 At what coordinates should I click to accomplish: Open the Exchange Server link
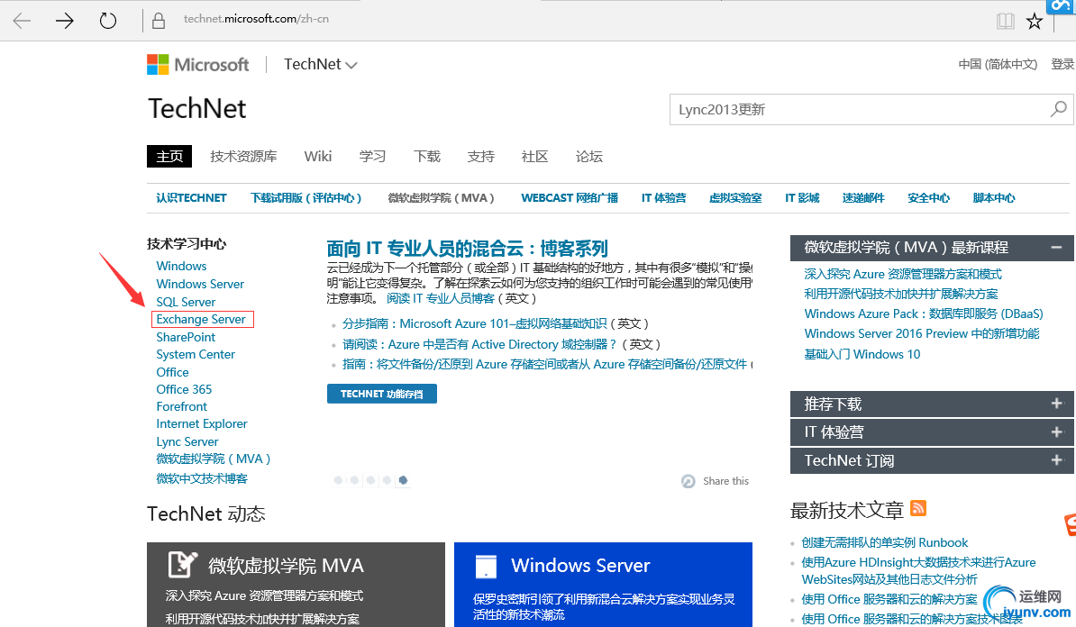coord(200,319)
